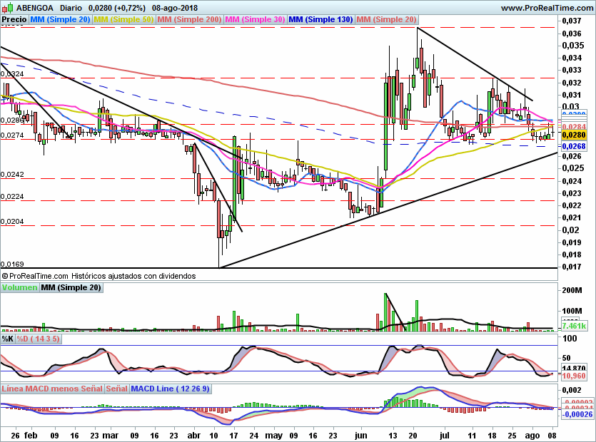Screen dimensions: 596x442
Task: Click the 0,002 tick on the MACD axis
Action: point(571,390)
